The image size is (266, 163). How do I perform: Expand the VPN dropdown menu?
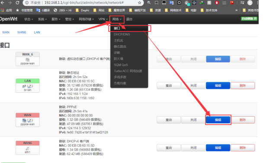click(x=103, y=19)
